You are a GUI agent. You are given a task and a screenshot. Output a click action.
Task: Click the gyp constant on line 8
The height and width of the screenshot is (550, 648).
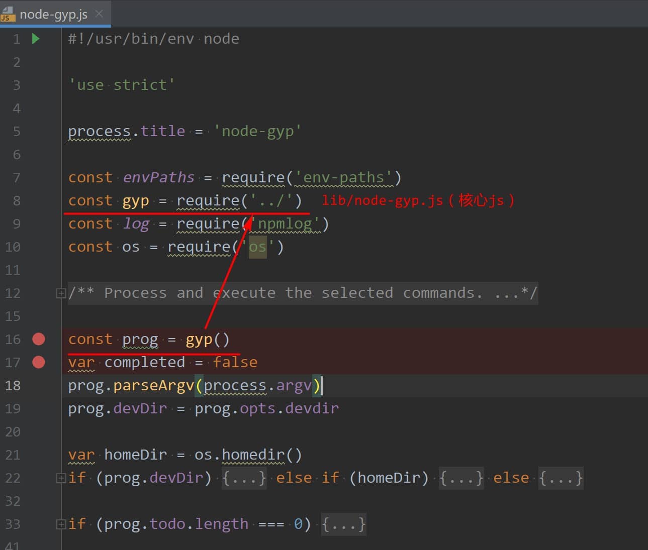coord(136,200)
